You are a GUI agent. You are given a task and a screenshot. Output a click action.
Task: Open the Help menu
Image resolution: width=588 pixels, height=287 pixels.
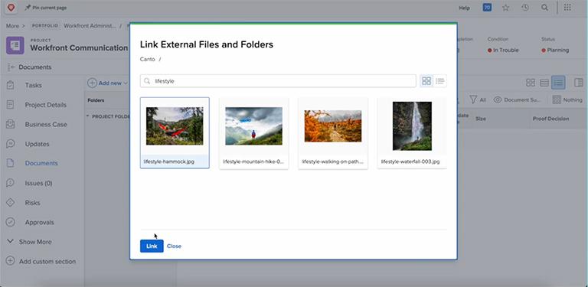point(464,8)
